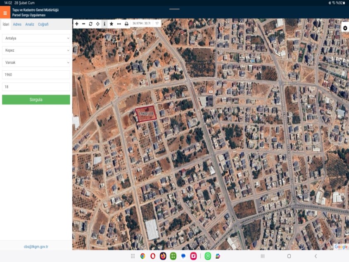Activate the locate crosshair tool
The height and width of the screenshot is (262, 349).
click(x=97, y=24)
